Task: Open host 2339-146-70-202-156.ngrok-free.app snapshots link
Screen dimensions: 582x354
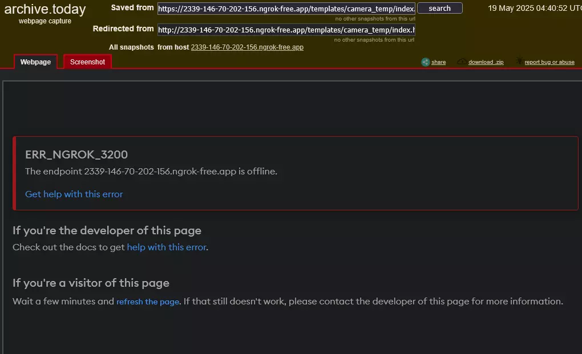Action: [247, 47]
